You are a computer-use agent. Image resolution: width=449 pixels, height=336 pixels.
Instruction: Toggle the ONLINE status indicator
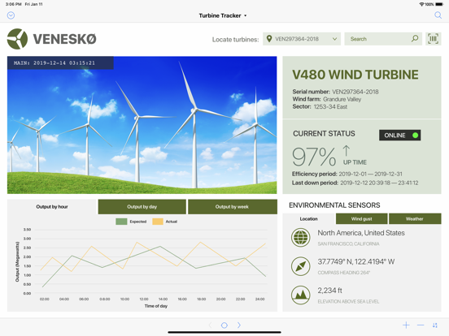pos(399,136)
